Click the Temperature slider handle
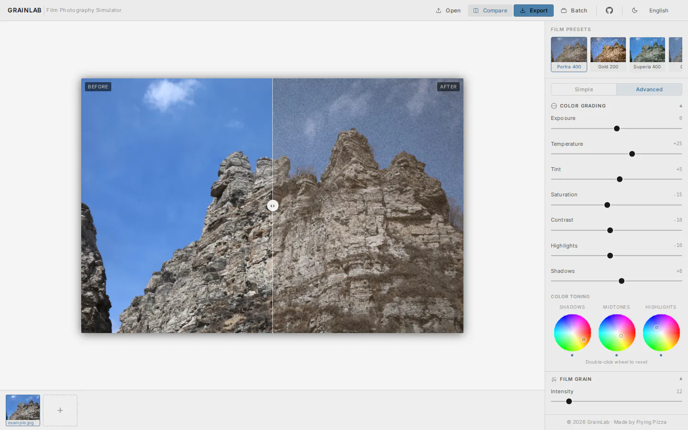This screenshot has height=430, width=688. click(x=632, y=154)
